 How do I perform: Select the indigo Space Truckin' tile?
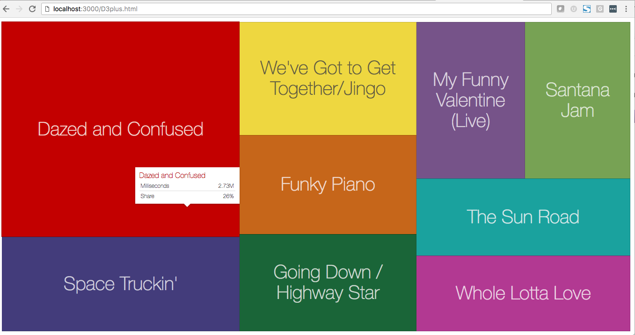tap(120, 284)
